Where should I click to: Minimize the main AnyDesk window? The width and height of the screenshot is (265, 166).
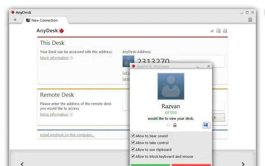click(242, 13)
